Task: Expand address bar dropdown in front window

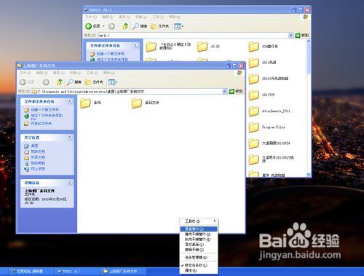Action: point(225,91)
